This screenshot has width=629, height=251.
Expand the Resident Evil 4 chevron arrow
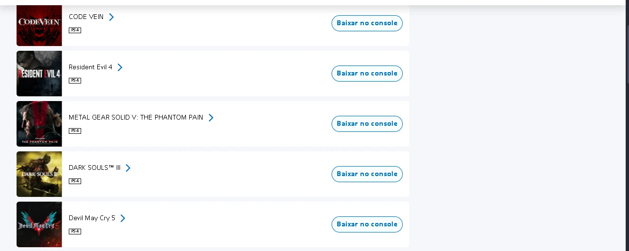click(120, 67)
